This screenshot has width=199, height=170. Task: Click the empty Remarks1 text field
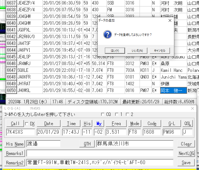click(x=100, y=153)
